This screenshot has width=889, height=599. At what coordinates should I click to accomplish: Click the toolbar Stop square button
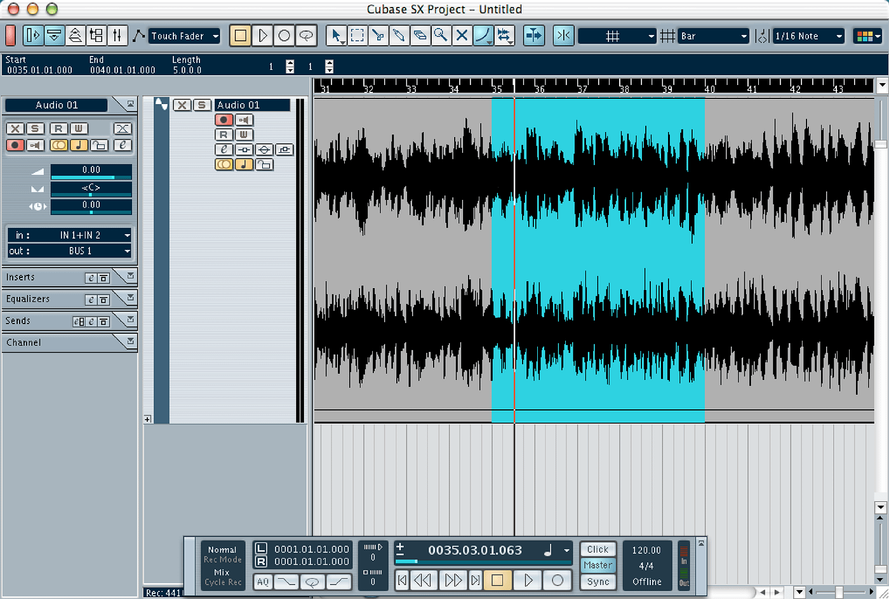click(x=241, y=36)
